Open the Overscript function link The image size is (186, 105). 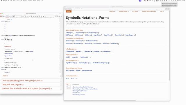click(x=70, y=41)
